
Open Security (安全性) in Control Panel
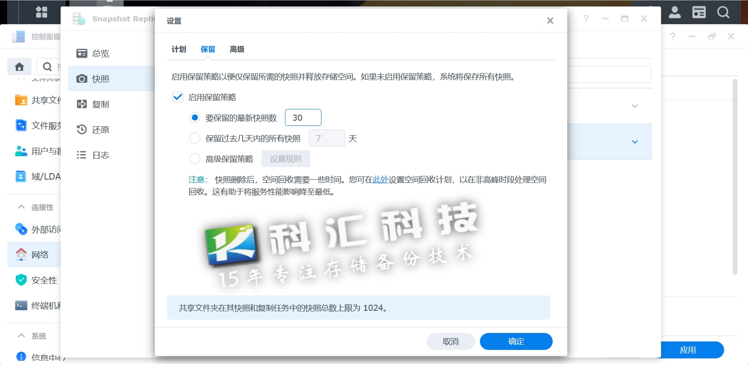pos(36,280)
